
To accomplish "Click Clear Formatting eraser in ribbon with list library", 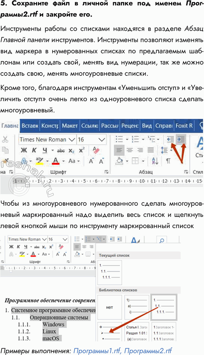I will click(61, 246).
